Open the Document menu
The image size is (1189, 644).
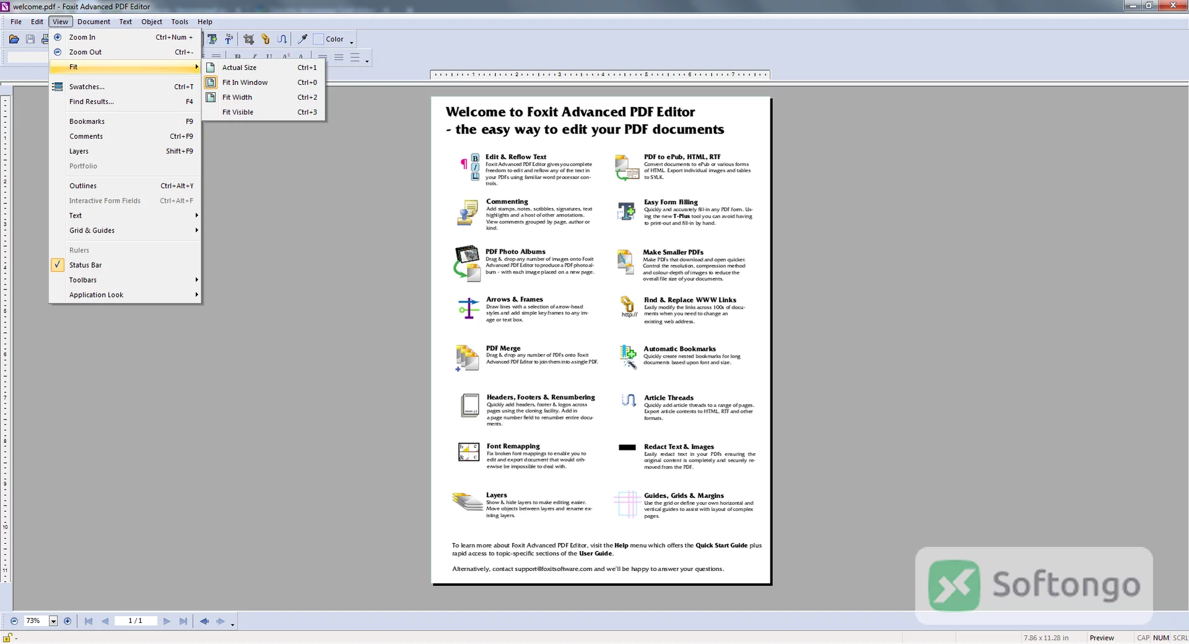coord(94,22)
